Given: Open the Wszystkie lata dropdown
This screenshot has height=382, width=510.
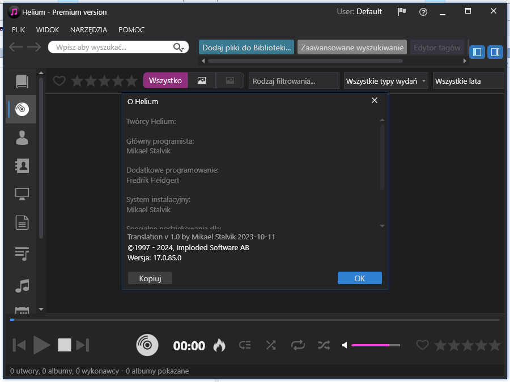Looking at the screenshot, I should click(x=469, y=81).
